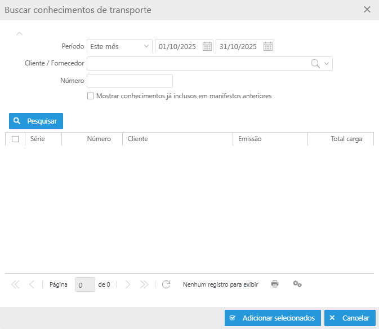Screen dimensions: 379x329
Task: Expand the Cliente / Fornecedor dropdown arrow
Action: tap(327, 64)
